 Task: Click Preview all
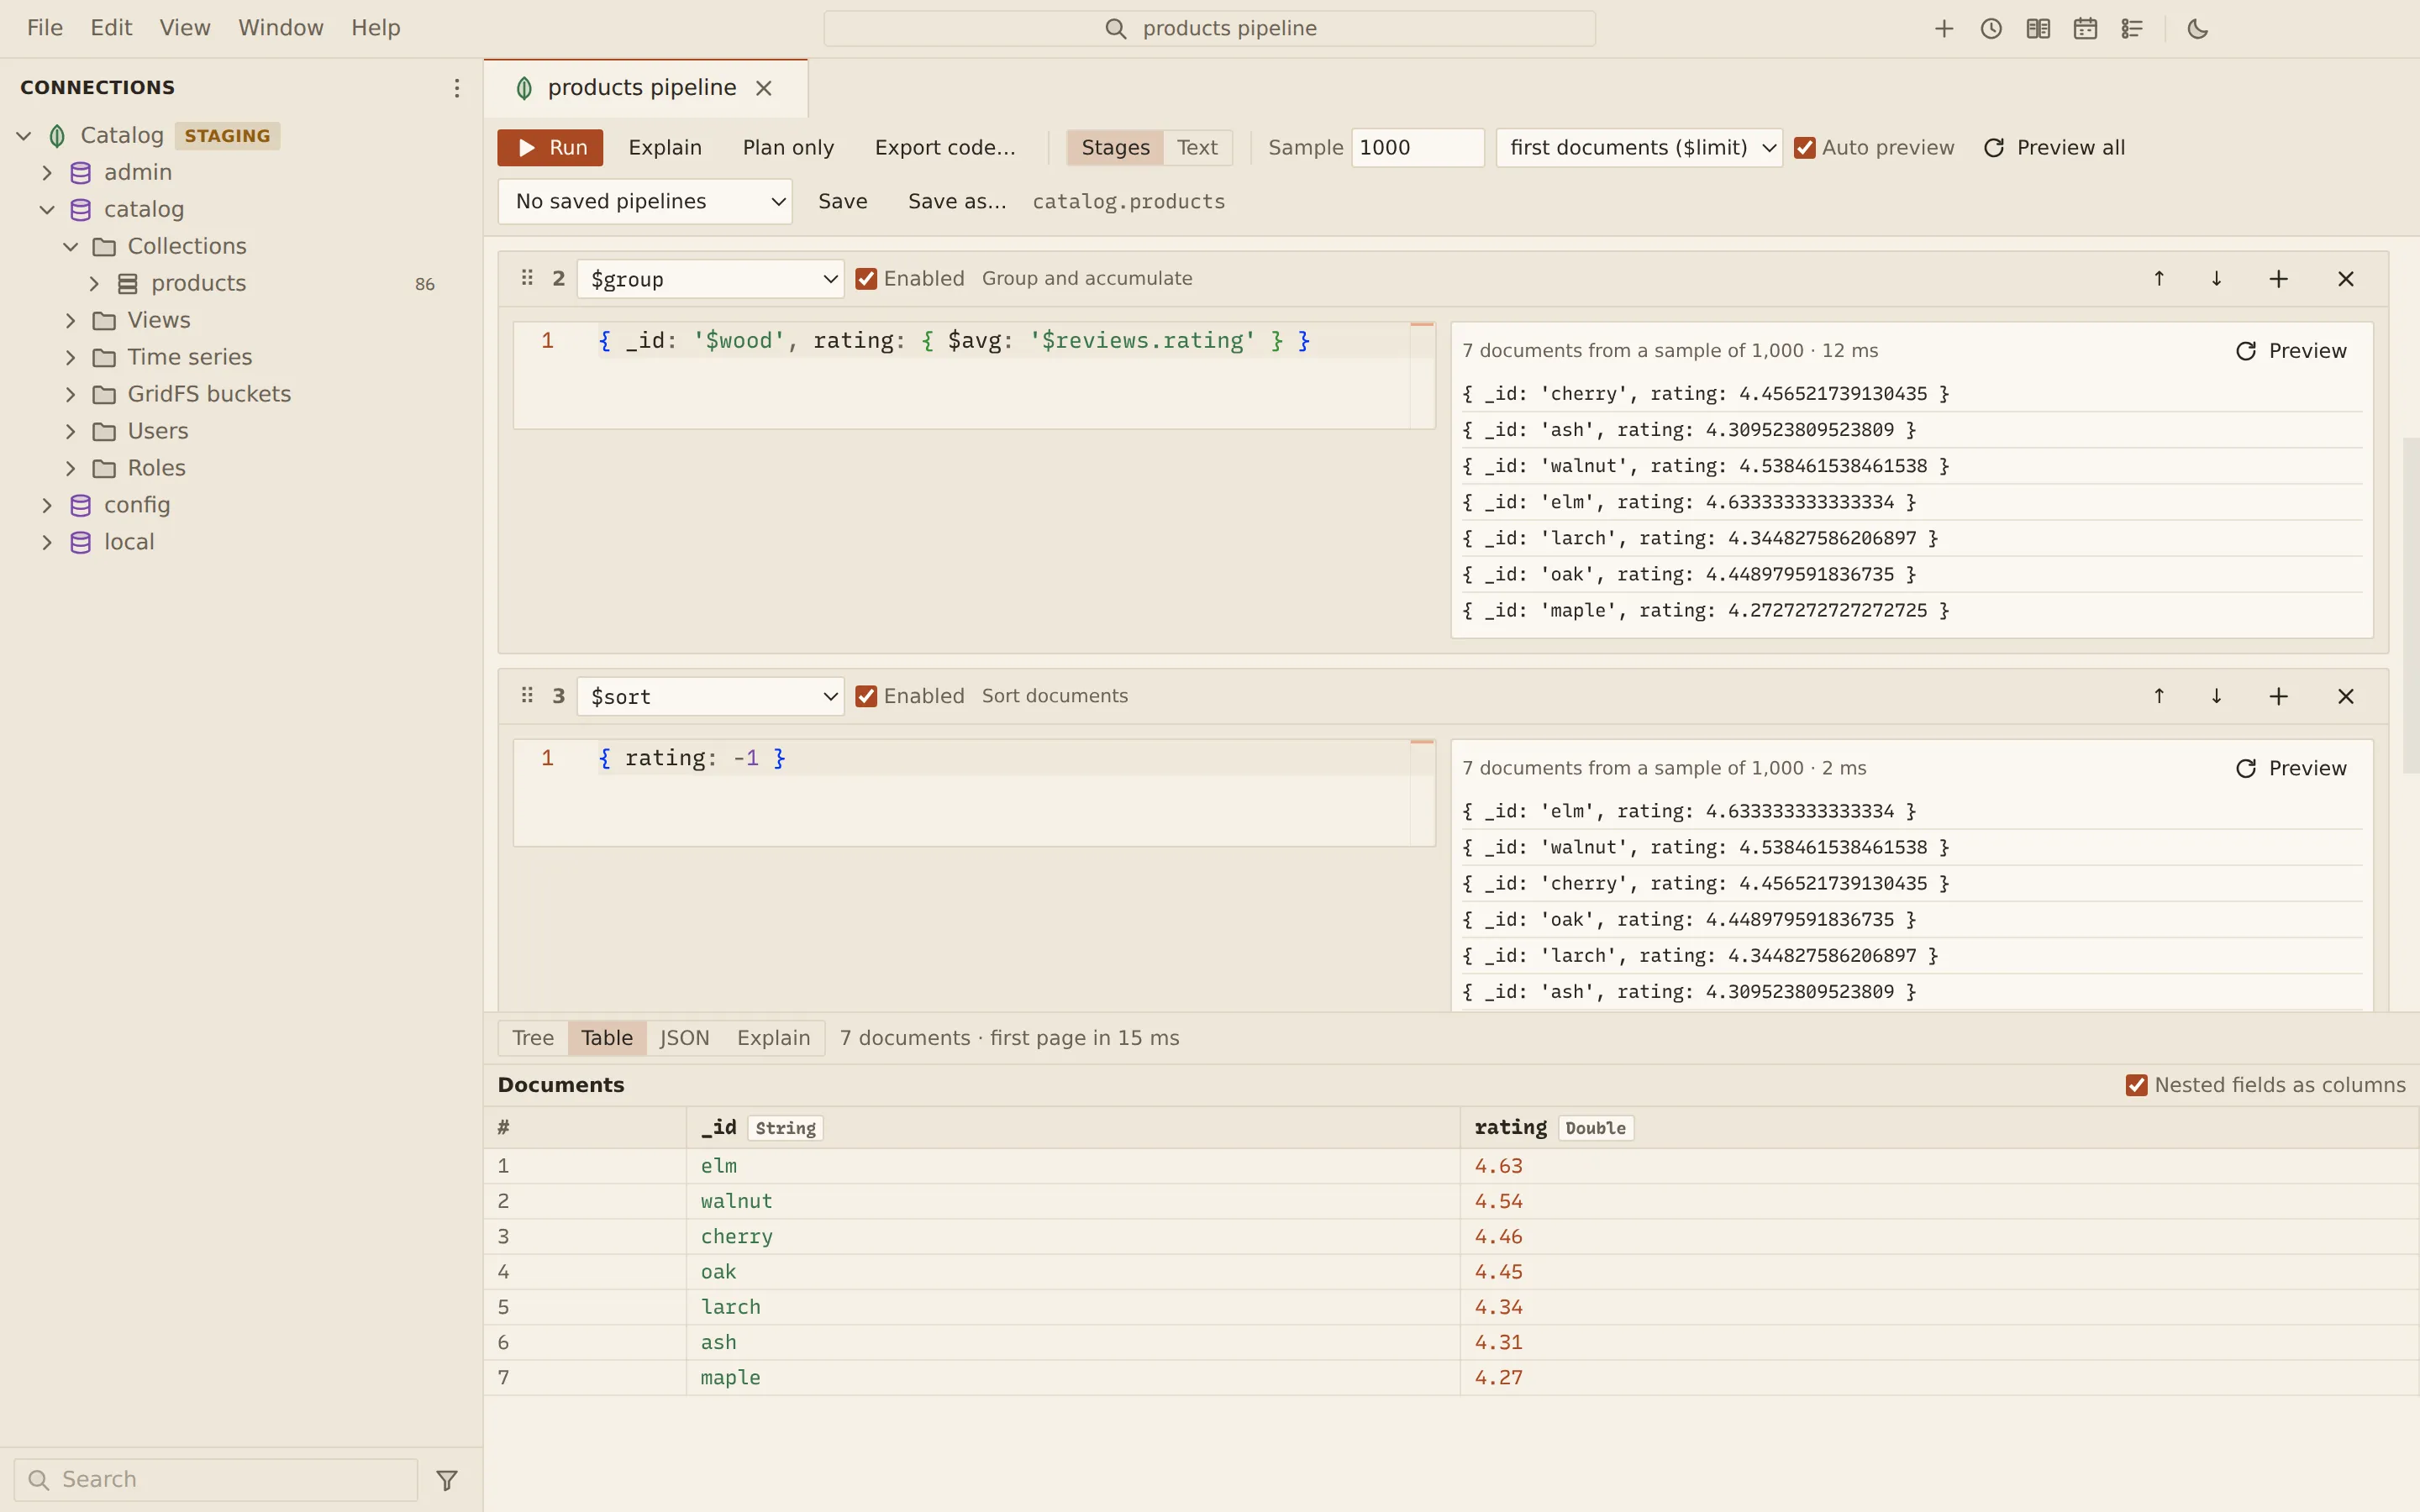click(x=2054, y=148)
